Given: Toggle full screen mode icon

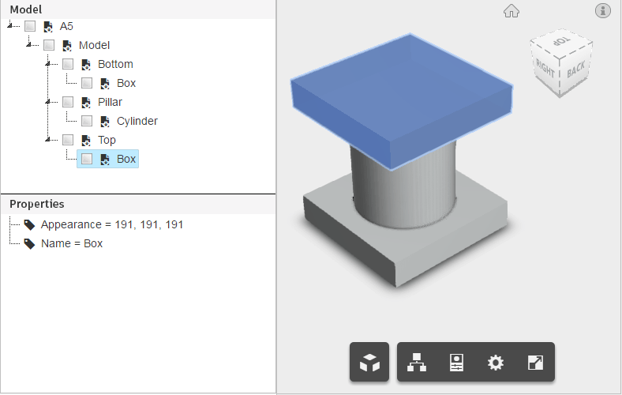Looking at the screenshot, I should [535, 362].
